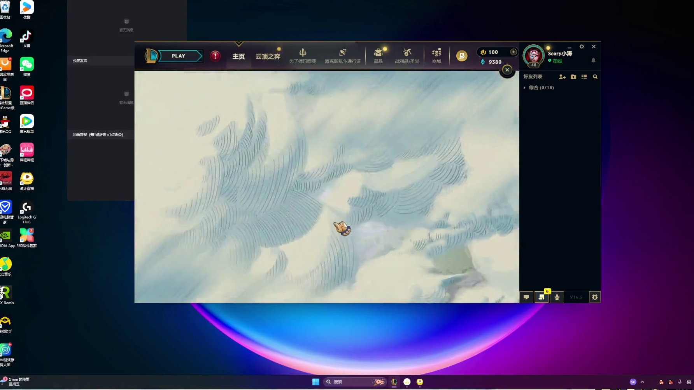The height and width of the screenshot is (390, 694).
Task: Click the plus to buy currency
Action: coord(513,52)
